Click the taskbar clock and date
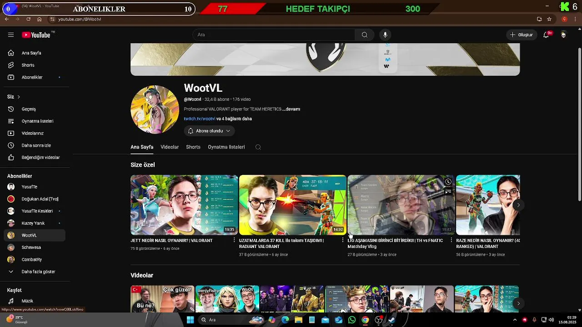Viewport: 582px width, 327px height. tap(568, 320)
